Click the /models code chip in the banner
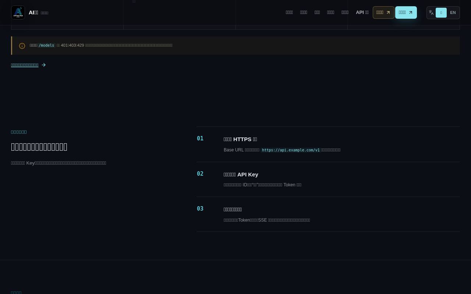471x294 pixels. pyautogui.click(x=46, y=46)
